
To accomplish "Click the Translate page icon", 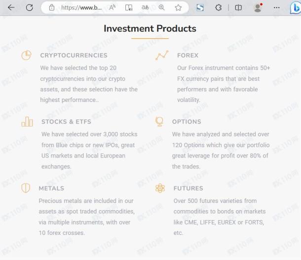I will (x=145, y=7).
